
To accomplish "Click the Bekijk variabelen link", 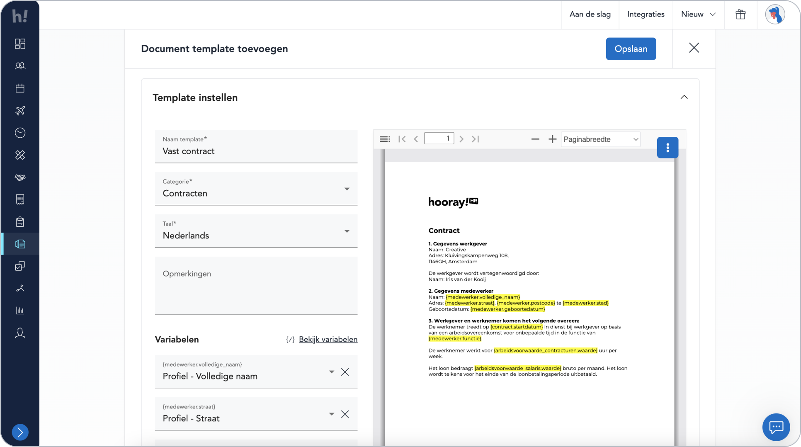I will coord(328,339).
